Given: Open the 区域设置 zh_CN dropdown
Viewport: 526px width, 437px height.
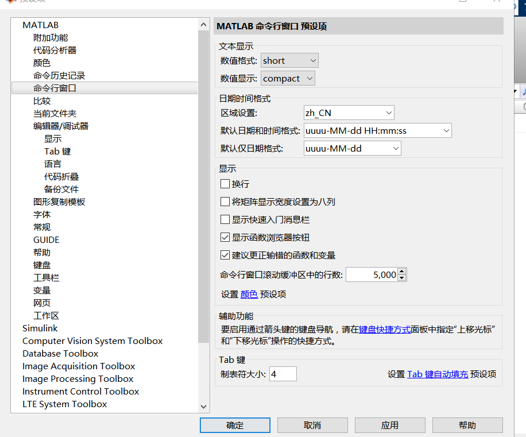Looking at the screenshot, I should coord(349,113).
